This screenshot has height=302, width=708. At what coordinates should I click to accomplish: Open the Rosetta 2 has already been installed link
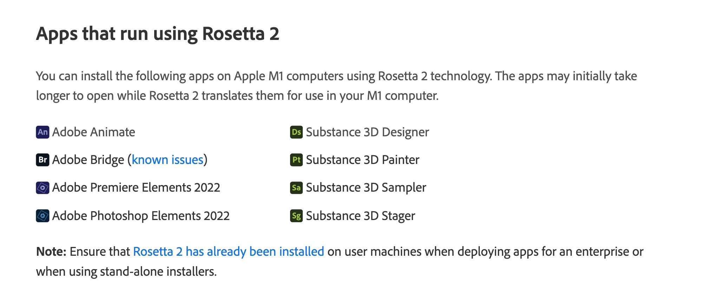click(x=228, y=252)
